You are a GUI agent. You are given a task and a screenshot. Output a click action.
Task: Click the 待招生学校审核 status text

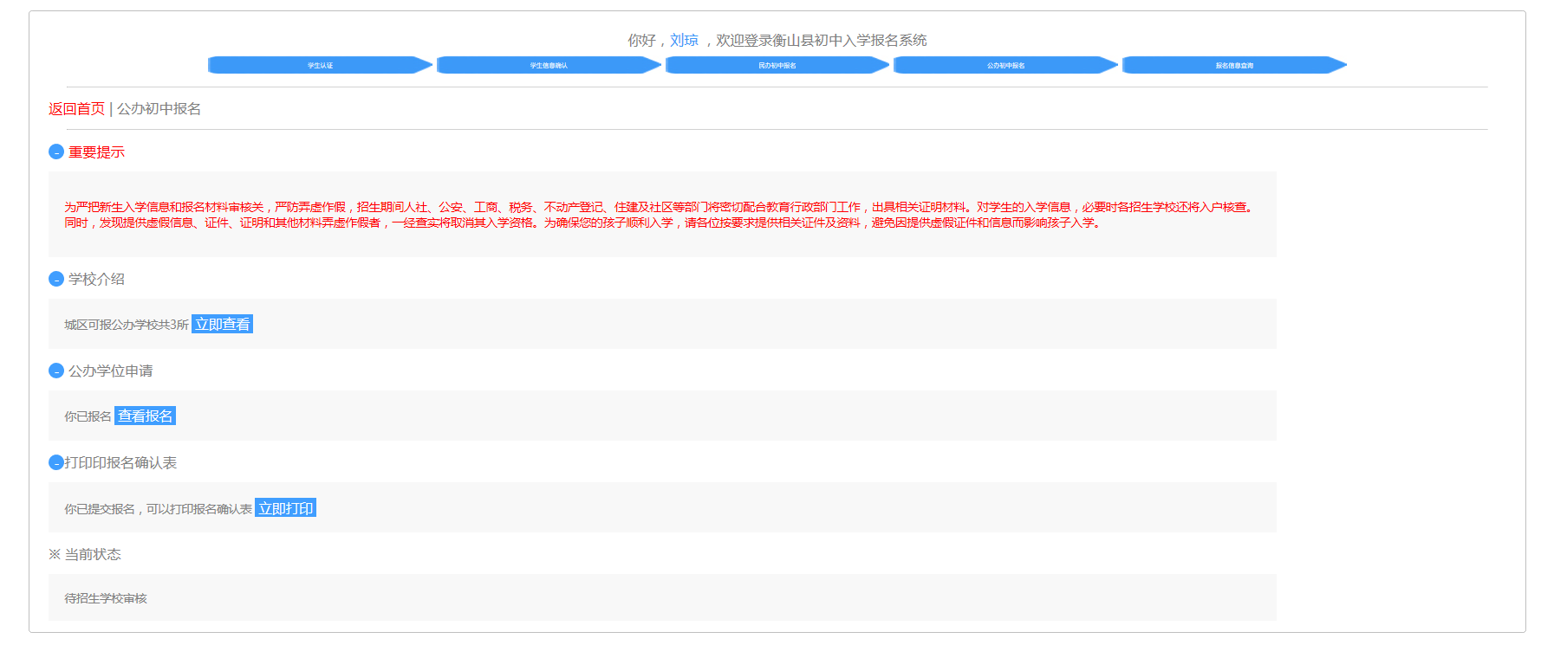[x=106, y=599]
